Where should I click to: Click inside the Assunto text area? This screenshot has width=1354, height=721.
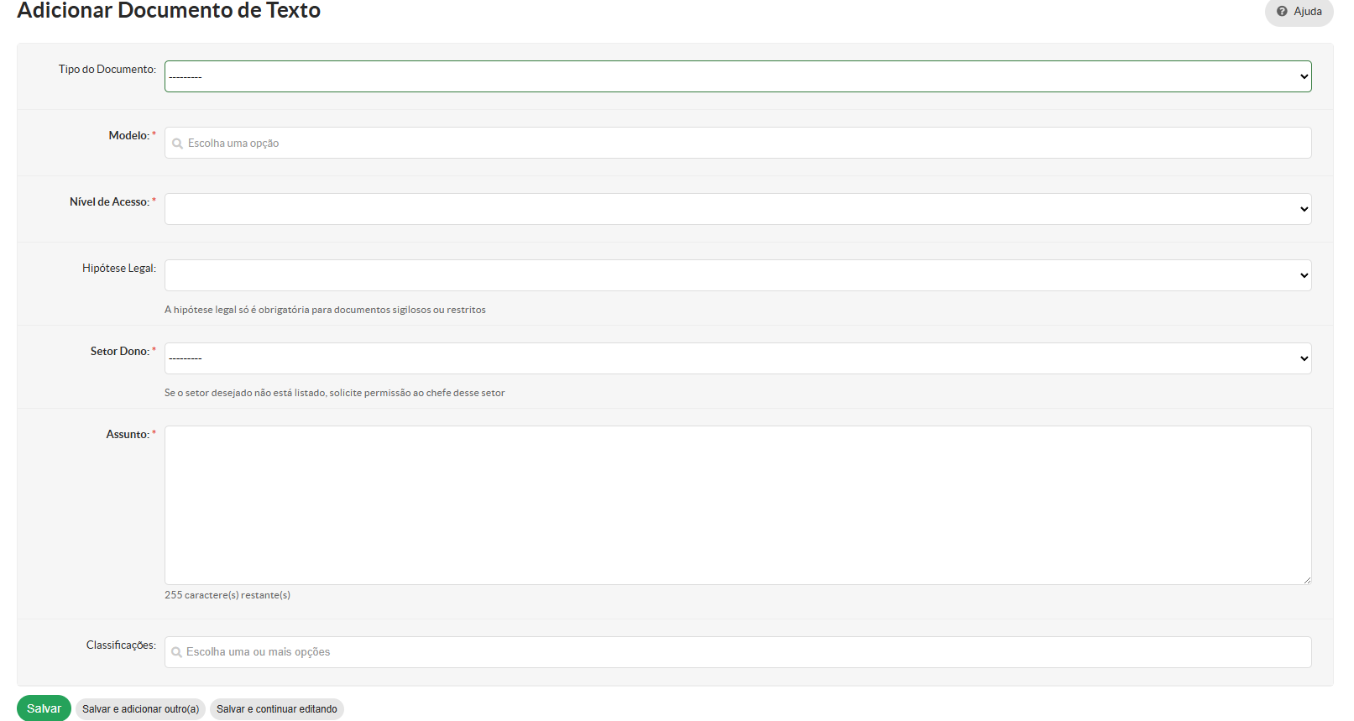coord(737,504)
